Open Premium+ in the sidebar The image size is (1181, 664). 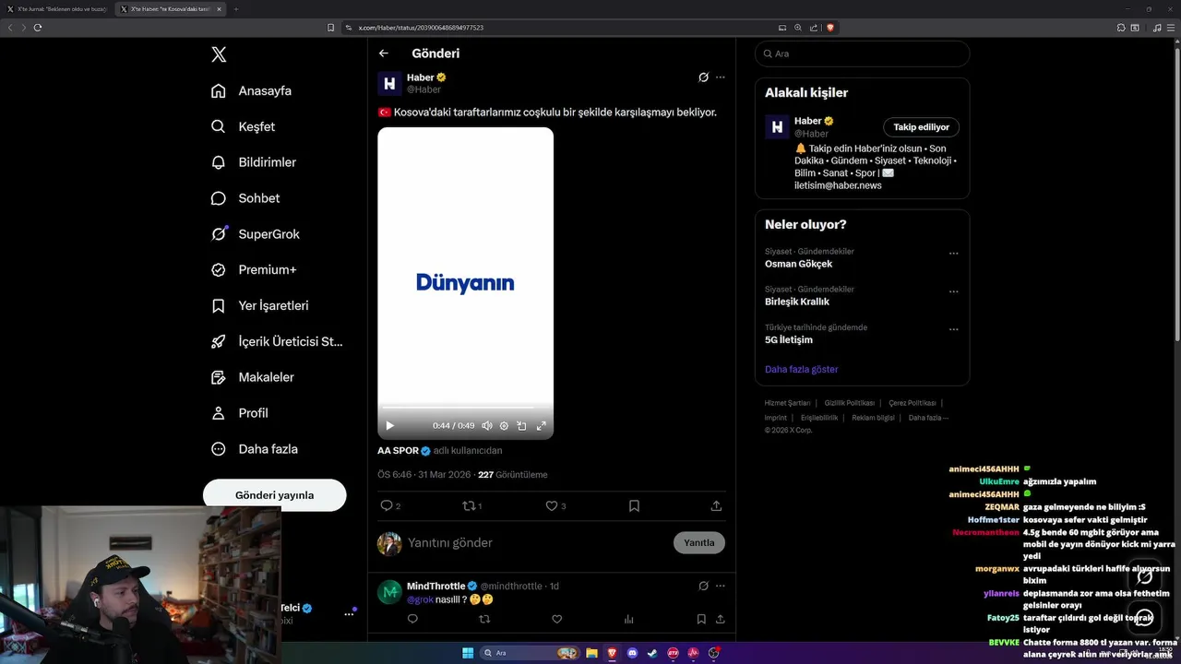pos(254,270)
